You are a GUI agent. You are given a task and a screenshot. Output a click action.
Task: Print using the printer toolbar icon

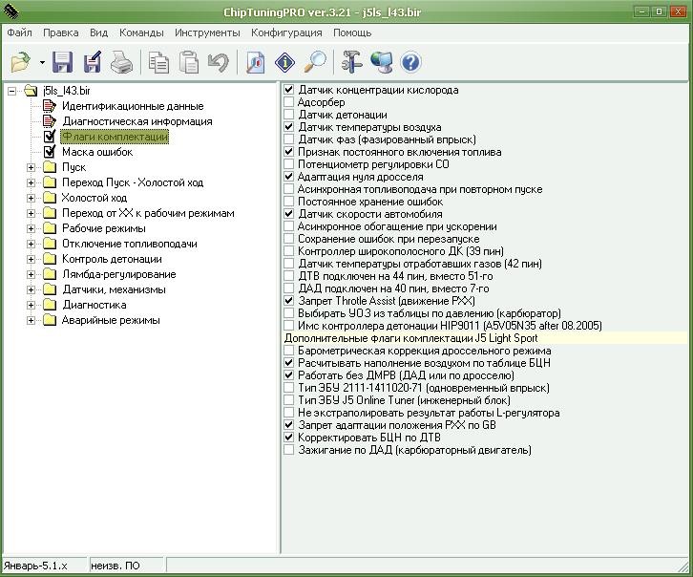(x=121, y=62)
